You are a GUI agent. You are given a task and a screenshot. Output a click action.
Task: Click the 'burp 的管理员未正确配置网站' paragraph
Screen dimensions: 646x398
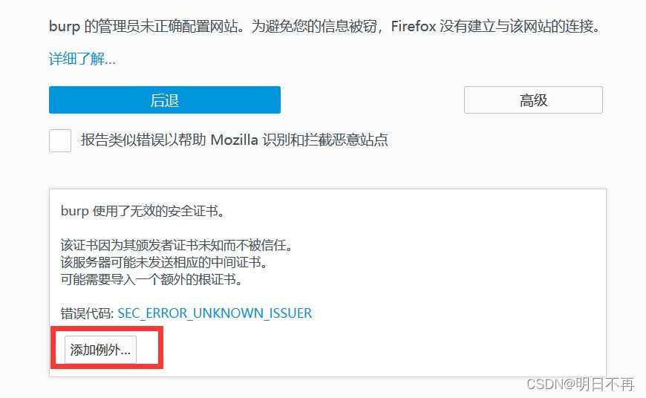(324, 26)
